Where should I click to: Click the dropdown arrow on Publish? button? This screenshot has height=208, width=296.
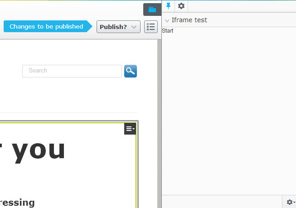click(x=134, y=27)
